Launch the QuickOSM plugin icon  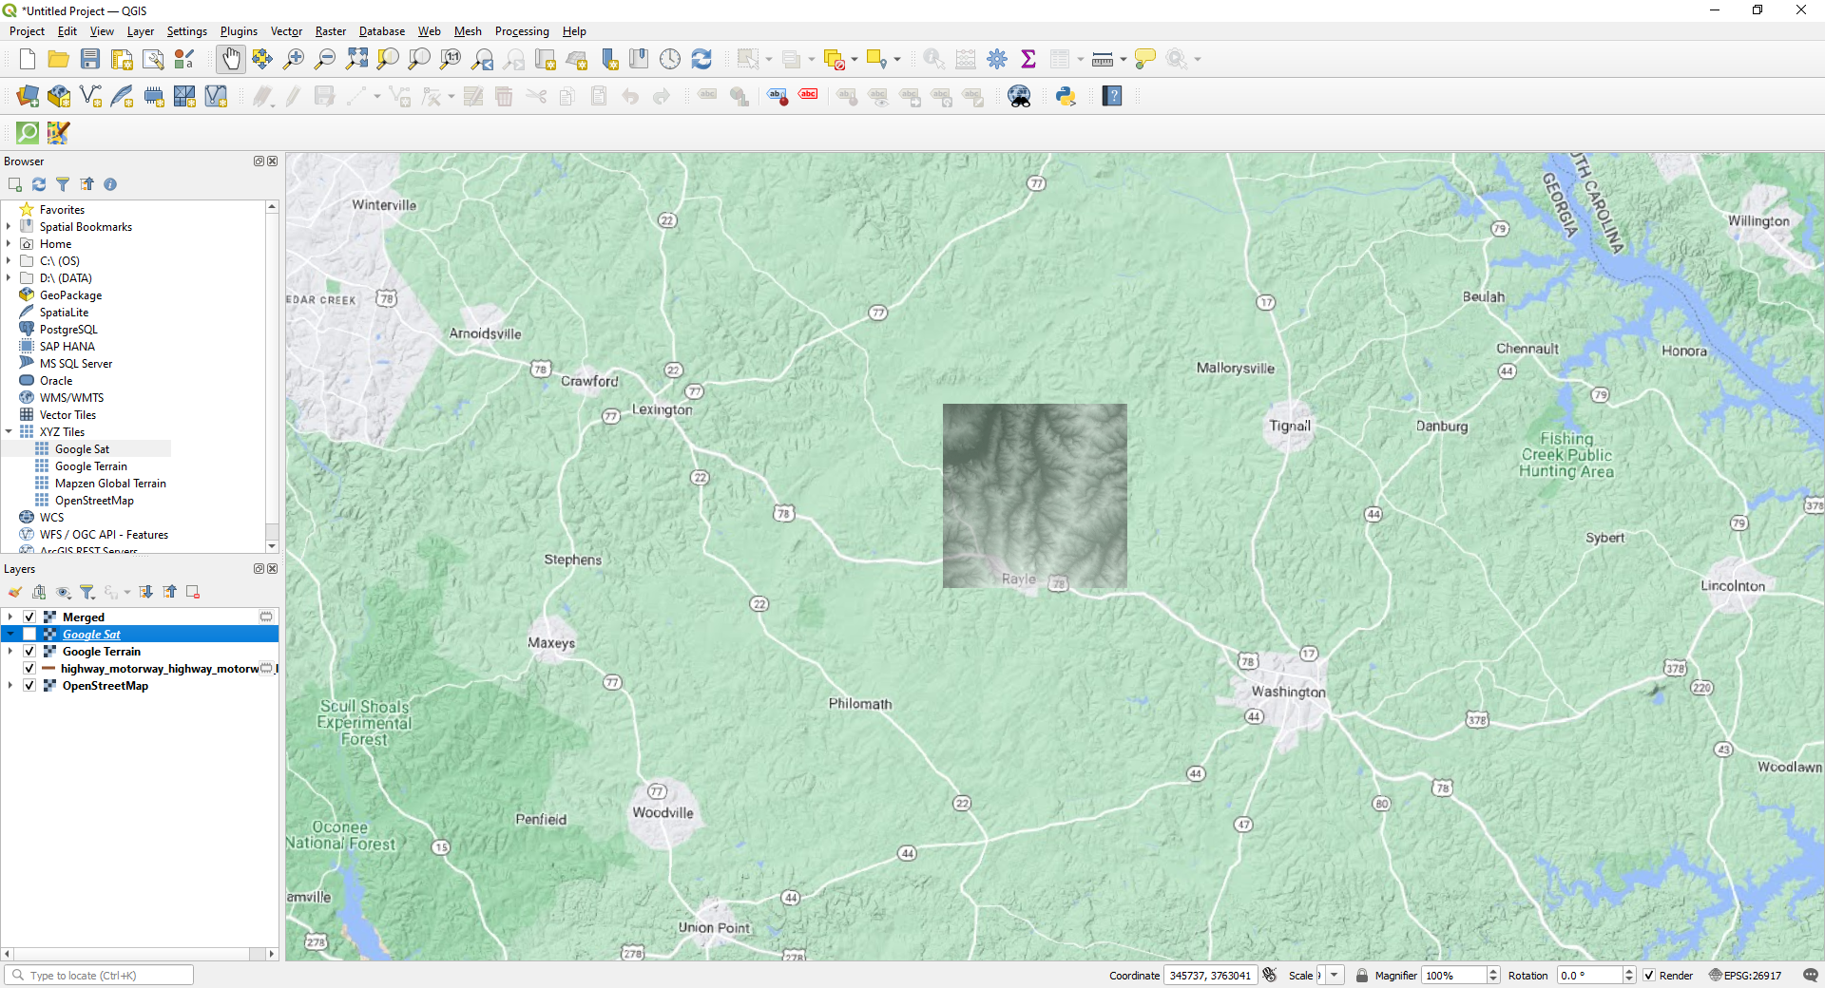point(28,133)
